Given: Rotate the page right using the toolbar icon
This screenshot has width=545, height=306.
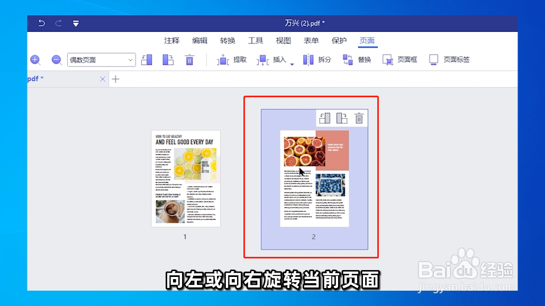Looking at the screenshot, I should point(168,59).
